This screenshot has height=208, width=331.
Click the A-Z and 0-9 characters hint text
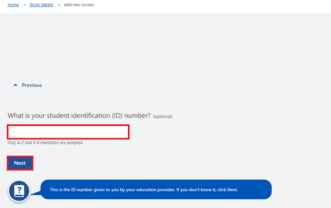[45, 143]
